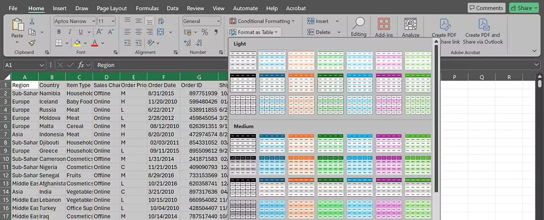Switch to the Formulas tab
544x220 pixels.
pos(147,8)
